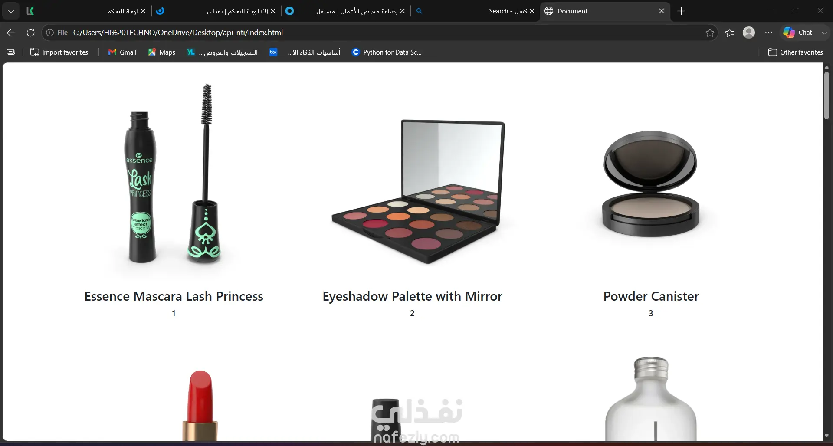Close the لوحة التحكم | نفذلي tab

tap(273, 11)
